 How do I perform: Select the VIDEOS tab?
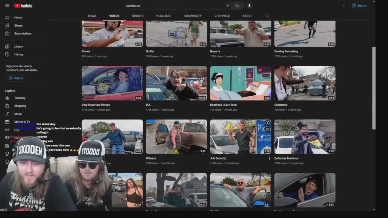click(x=114, y=16)
